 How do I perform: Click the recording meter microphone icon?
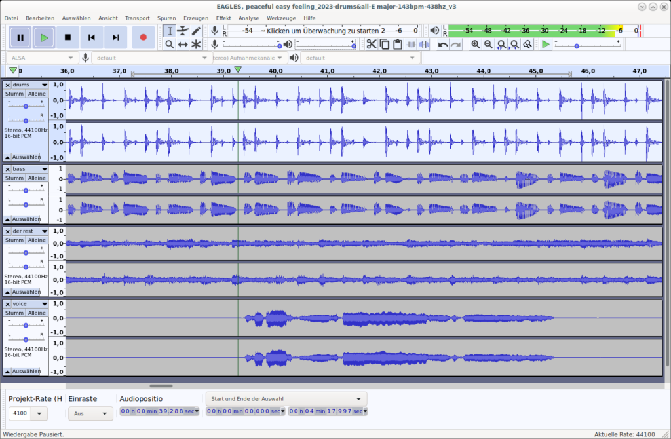click(215, 30)
